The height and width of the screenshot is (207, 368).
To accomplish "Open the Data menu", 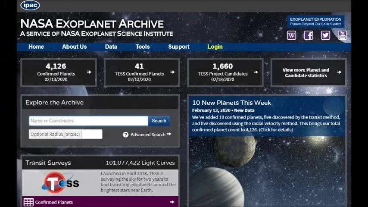I will point(111,47).
